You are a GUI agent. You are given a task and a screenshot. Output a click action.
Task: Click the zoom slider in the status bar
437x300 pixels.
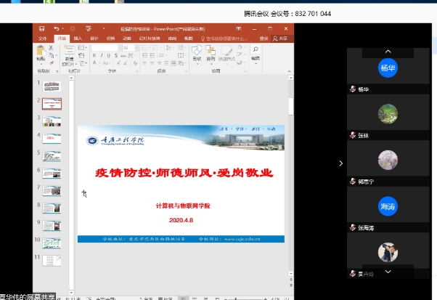[247, 298]
